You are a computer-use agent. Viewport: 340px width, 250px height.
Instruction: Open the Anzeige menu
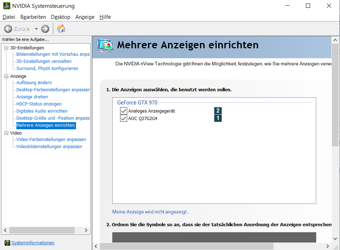click(x=85, y=17)
